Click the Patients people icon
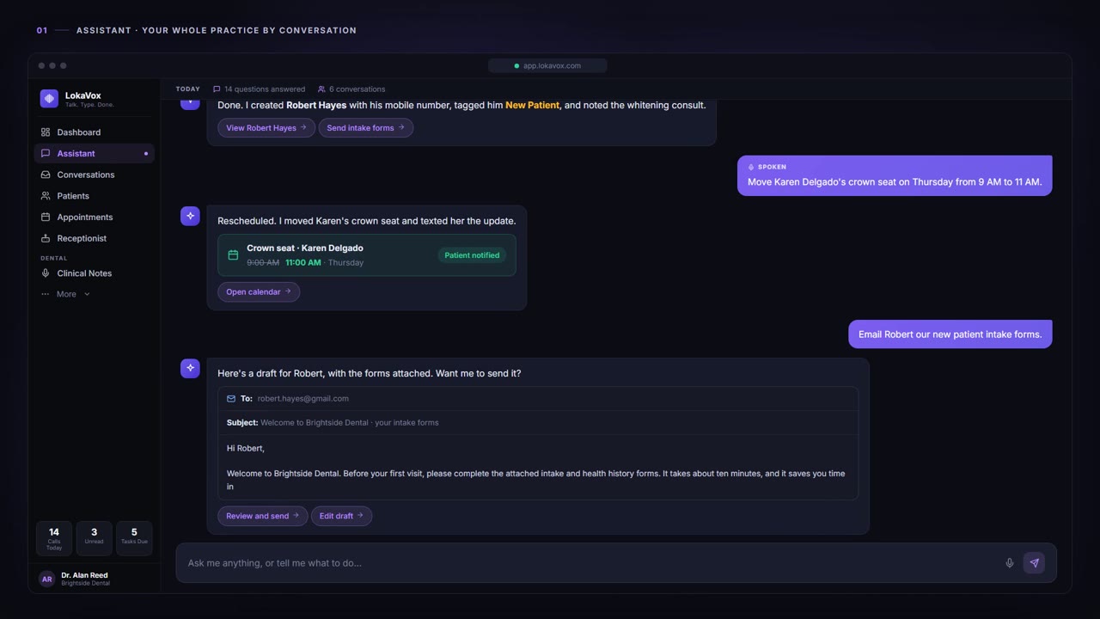1100x619 pixels. [x=46, y=196]
